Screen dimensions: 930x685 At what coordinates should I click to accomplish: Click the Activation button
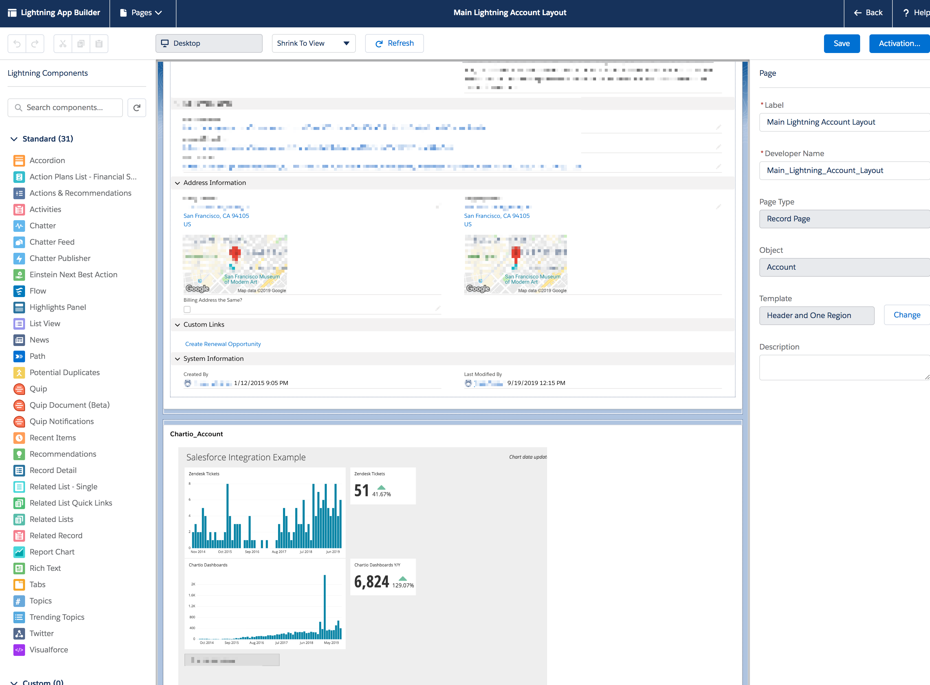tap(899, 43)
